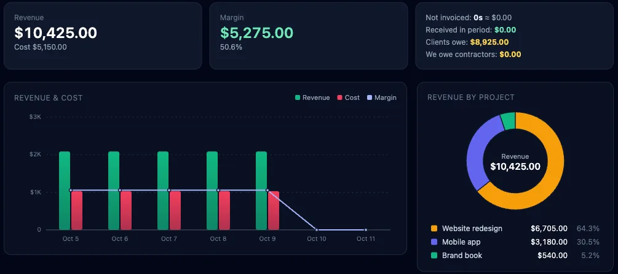618x274 pixels.
Task: Click the Received in period $0.00 value
Action: click(x=505, y=30)
